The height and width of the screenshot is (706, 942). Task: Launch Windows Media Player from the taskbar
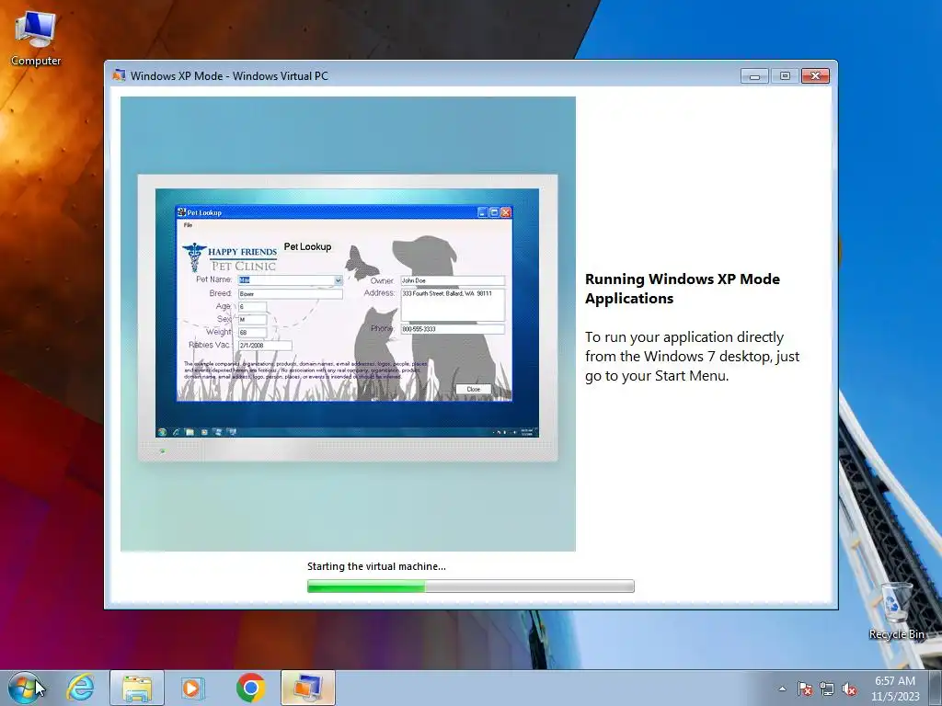[193, 688]
